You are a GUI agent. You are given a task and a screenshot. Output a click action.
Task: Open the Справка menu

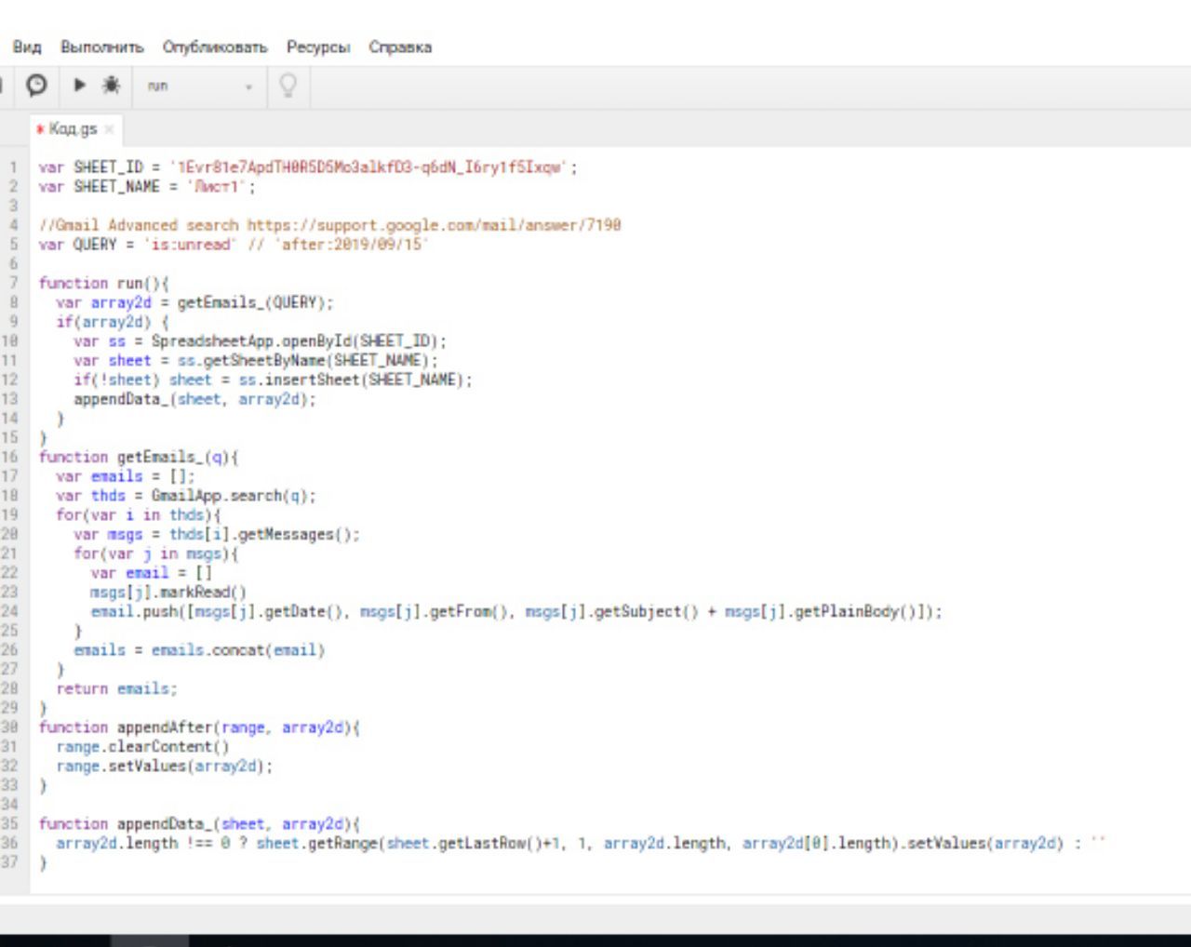[400, 47]
